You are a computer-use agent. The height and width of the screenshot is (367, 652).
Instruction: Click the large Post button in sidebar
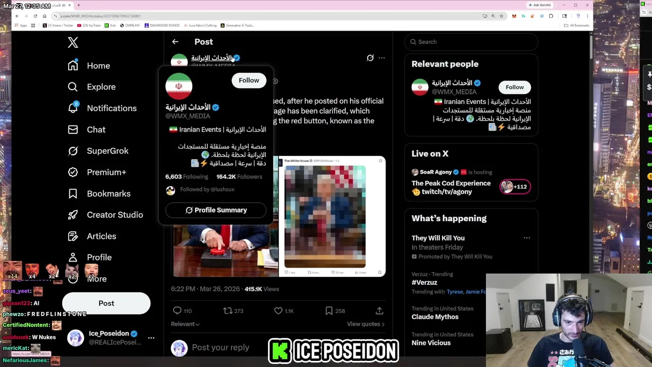point(106,303)
